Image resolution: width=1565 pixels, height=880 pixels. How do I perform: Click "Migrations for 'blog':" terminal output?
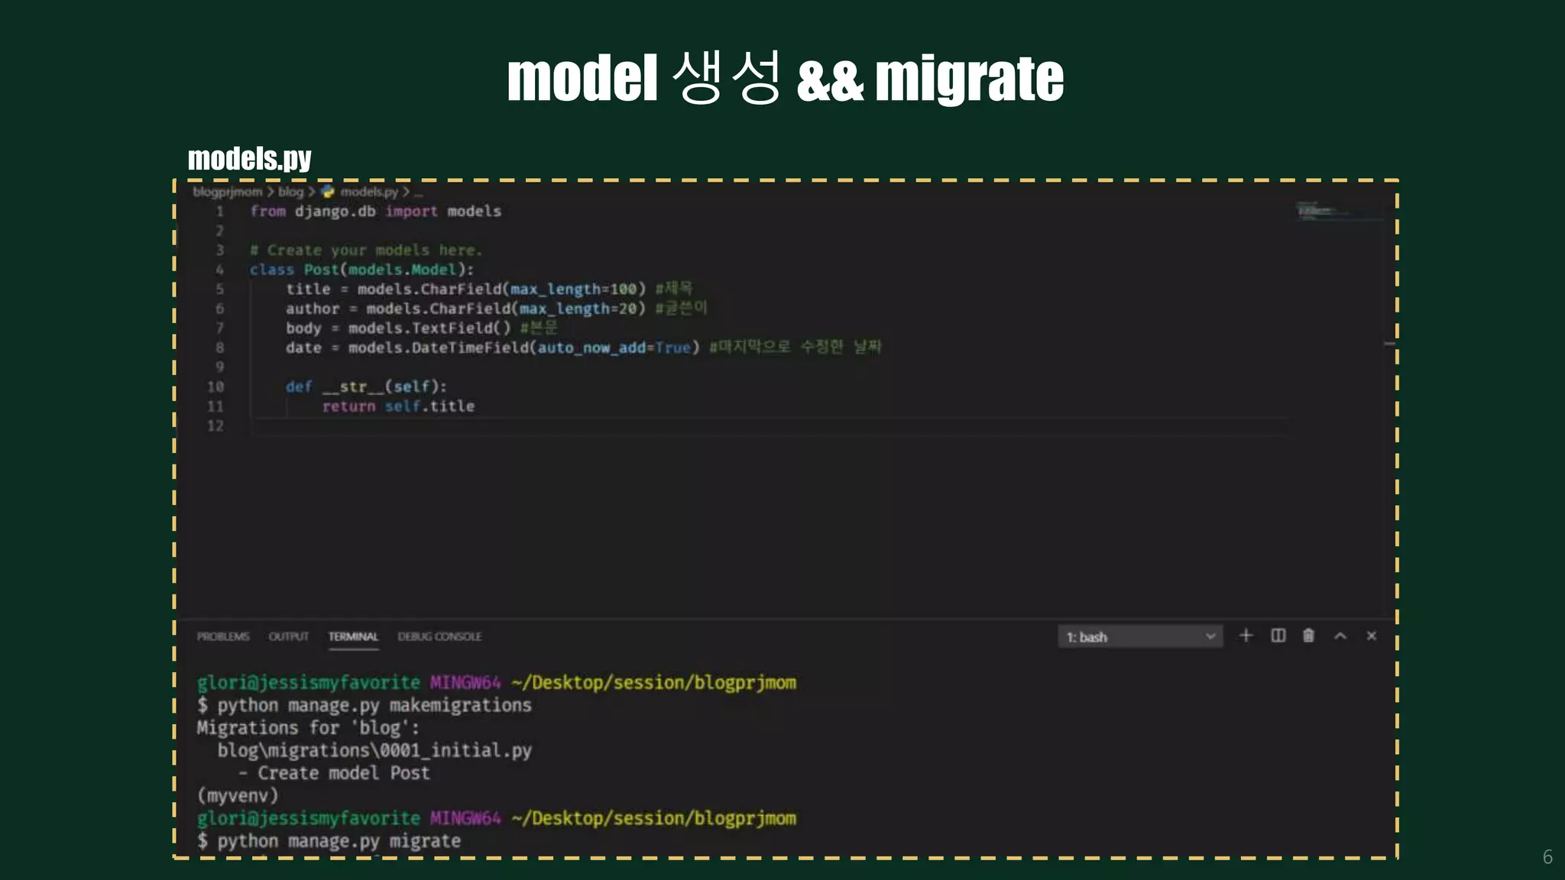308,727
